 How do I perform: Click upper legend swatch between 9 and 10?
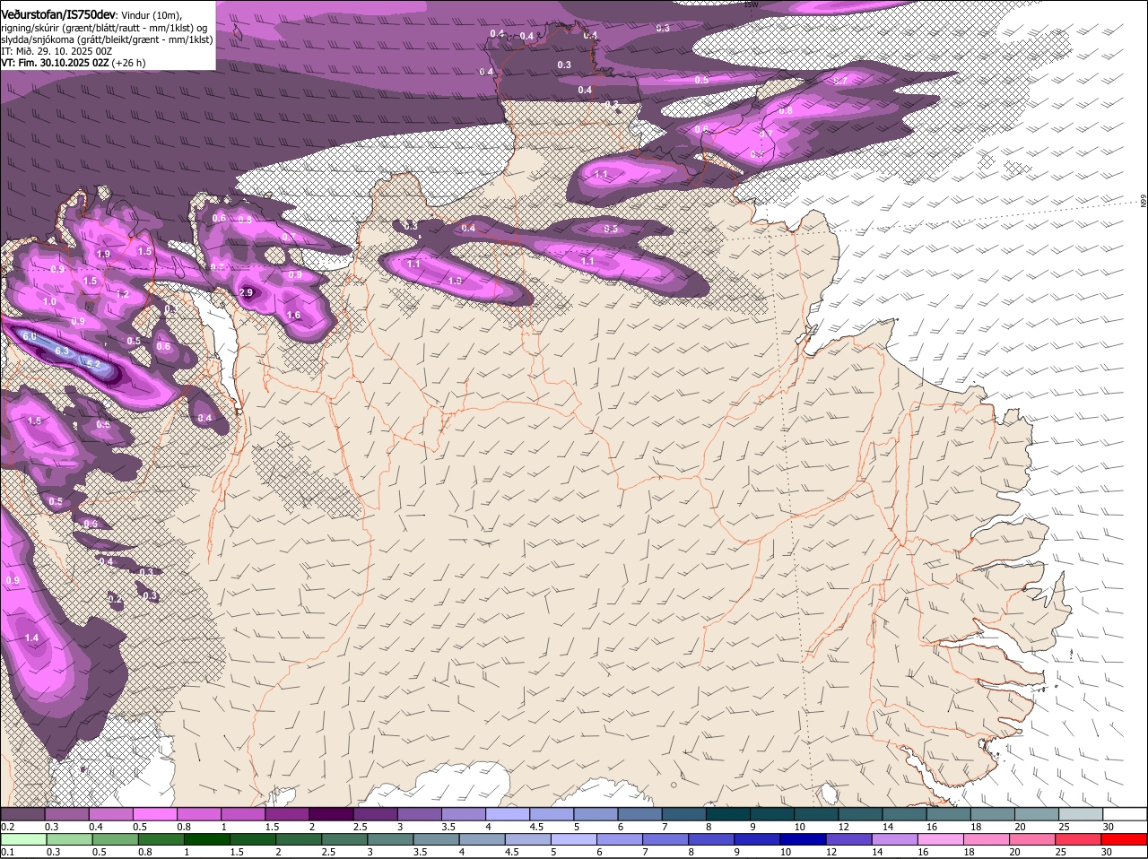tap(772, 813)
